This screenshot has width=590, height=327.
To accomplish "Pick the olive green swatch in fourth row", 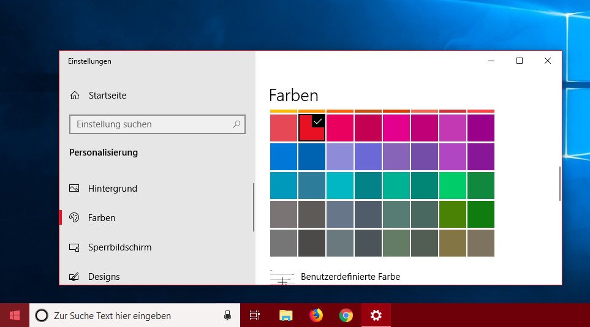I will click(453, 214).
